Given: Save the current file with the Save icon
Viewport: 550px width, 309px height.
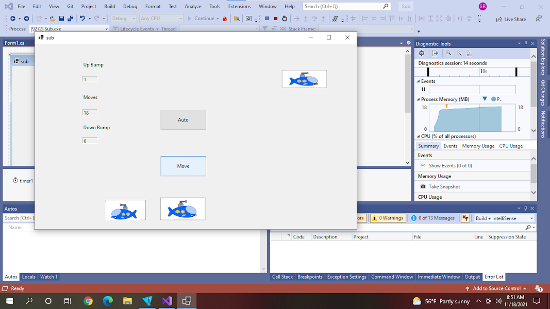Looking at the screenshot, I should 61,19.
